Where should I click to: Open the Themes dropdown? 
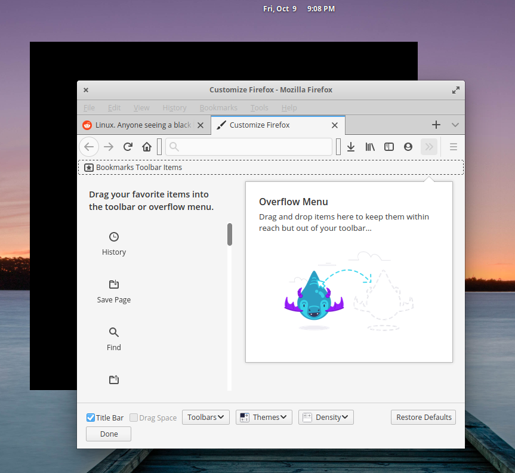(x=264, y=417)
